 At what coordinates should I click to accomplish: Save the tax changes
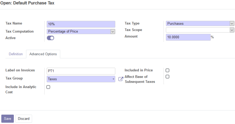8,119
